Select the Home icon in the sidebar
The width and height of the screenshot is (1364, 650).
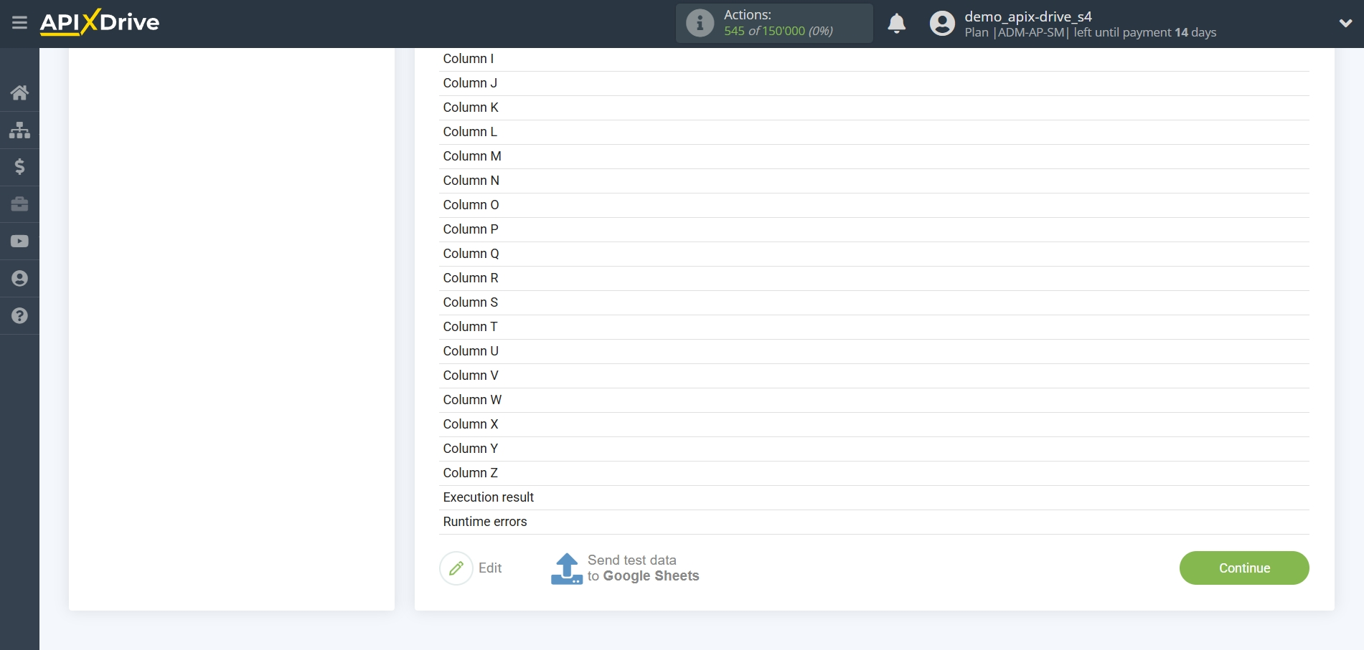click(19, 92)
